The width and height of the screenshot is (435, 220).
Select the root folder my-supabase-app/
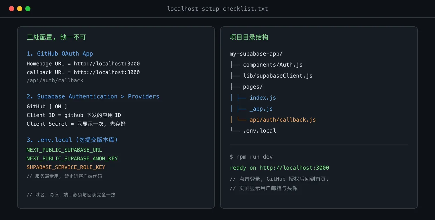click(256, 54)
